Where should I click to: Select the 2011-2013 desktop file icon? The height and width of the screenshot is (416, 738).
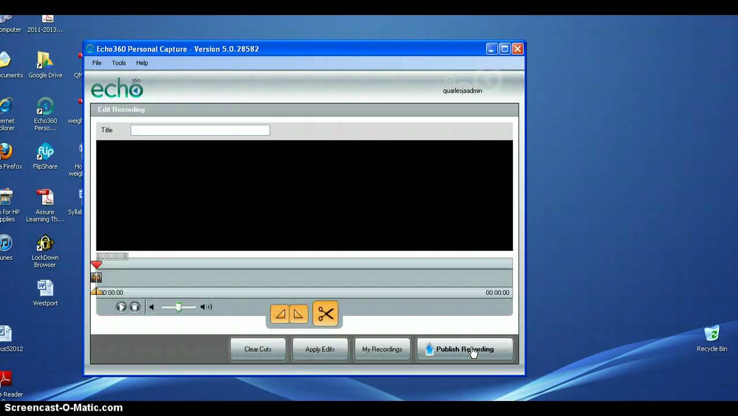point(45,24)
